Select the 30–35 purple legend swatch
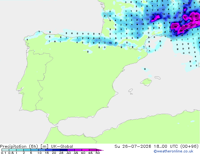This screenshot has width=200, height=154. pos(71,150)
